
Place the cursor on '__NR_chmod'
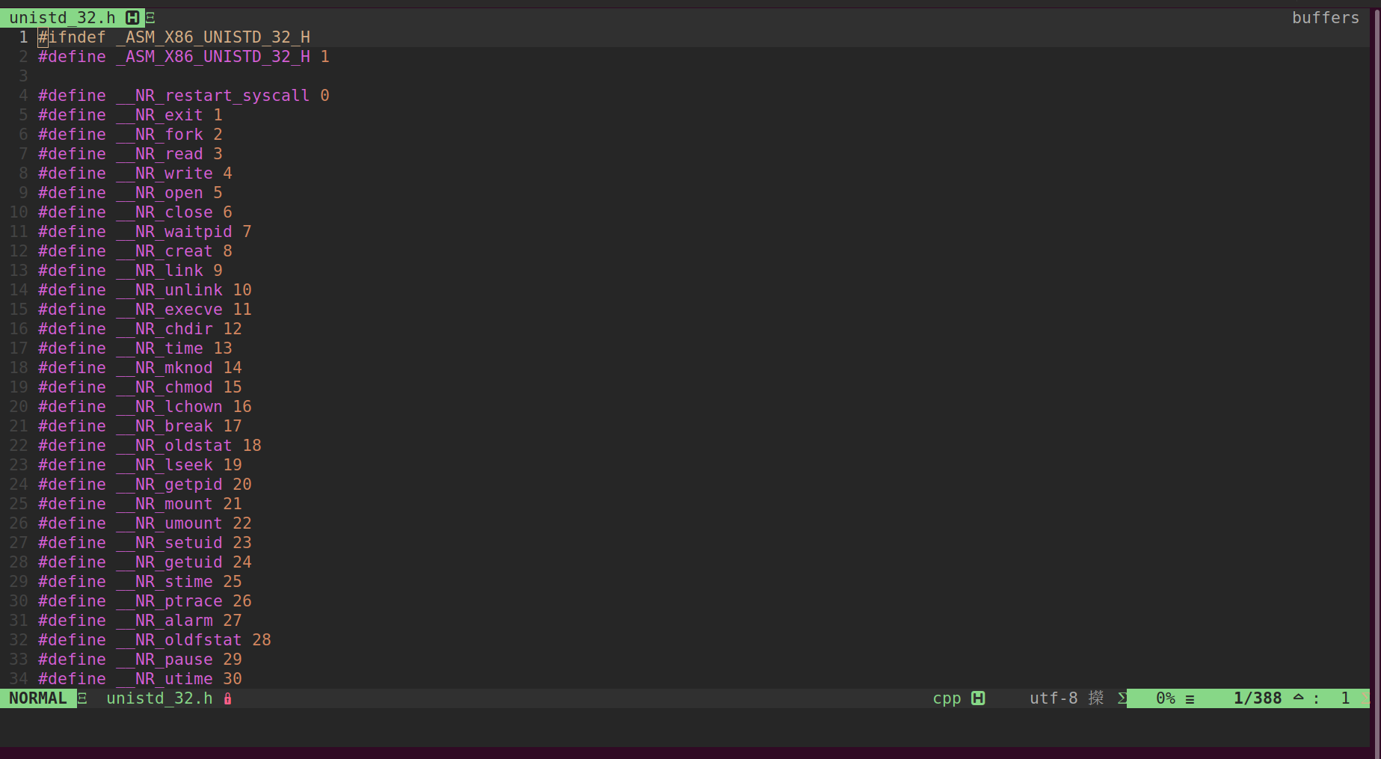pos(164,387)
